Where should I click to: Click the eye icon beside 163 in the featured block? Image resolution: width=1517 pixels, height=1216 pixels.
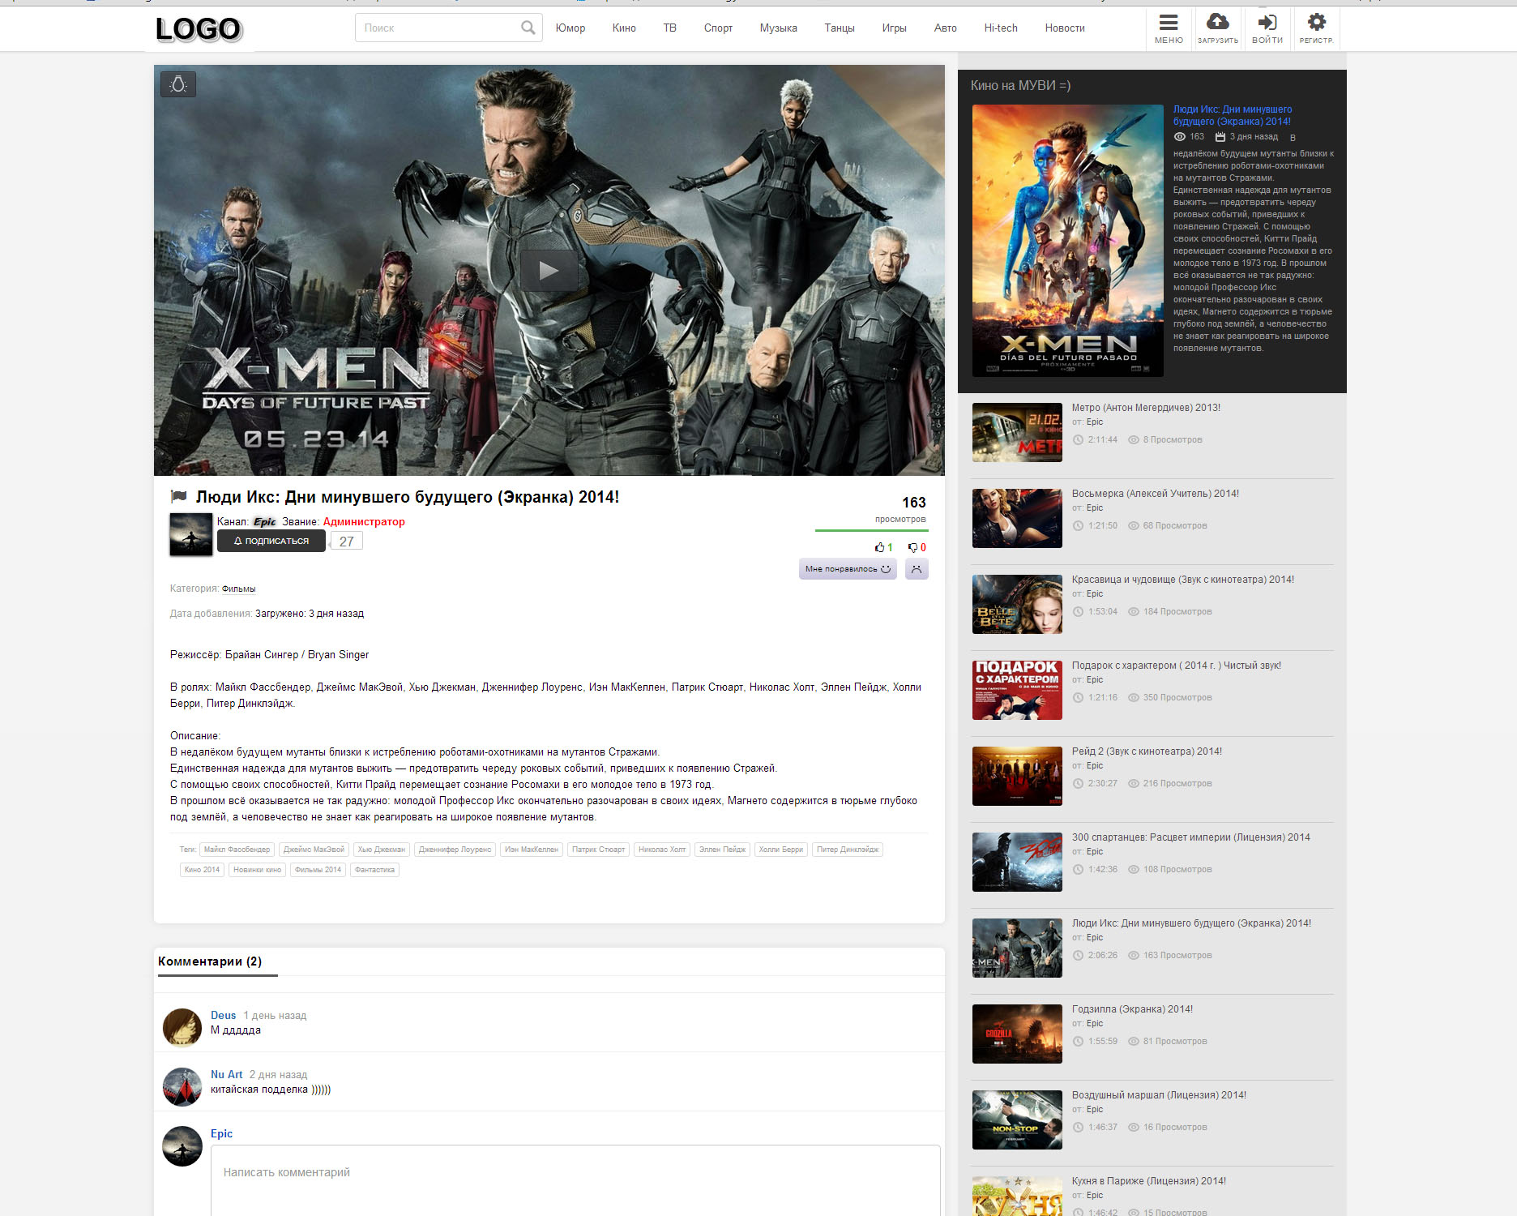[x=1180, y=137]
